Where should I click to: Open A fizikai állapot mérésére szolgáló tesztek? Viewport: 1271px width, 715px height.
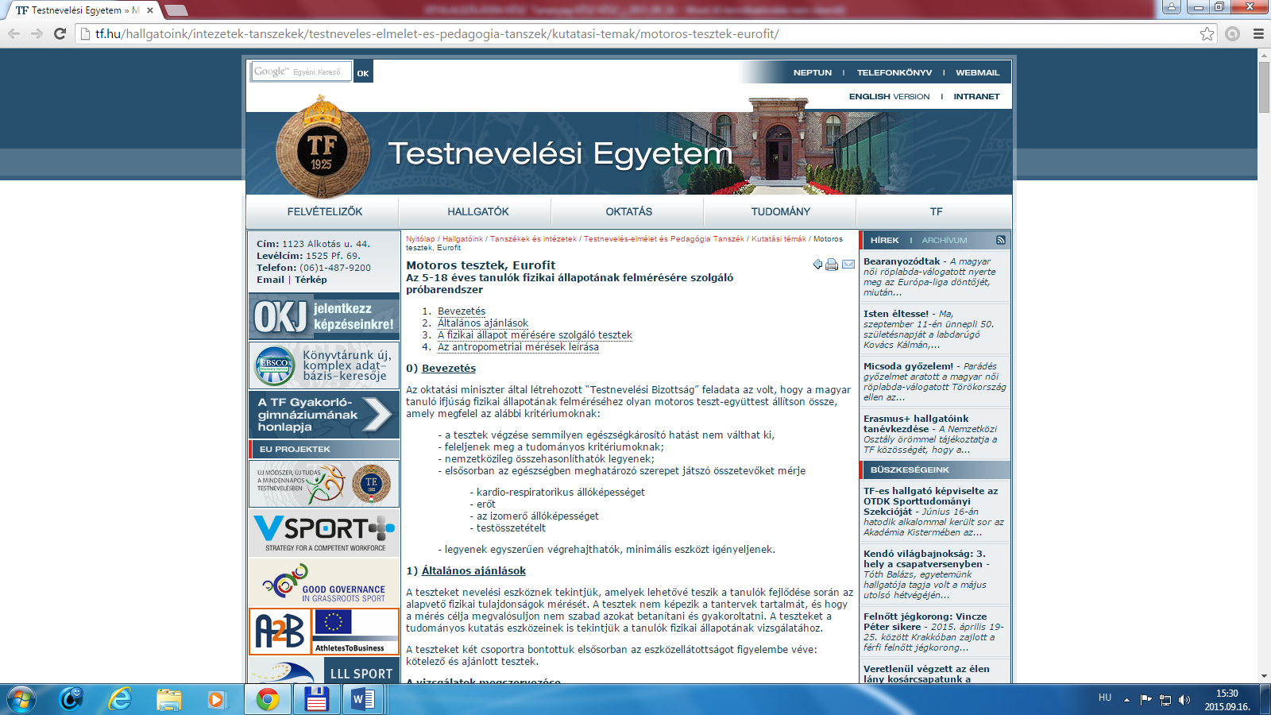click(x=535, y=335)
